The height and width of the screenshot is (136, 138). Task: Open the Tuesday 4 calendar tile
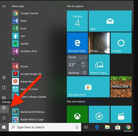77,21
